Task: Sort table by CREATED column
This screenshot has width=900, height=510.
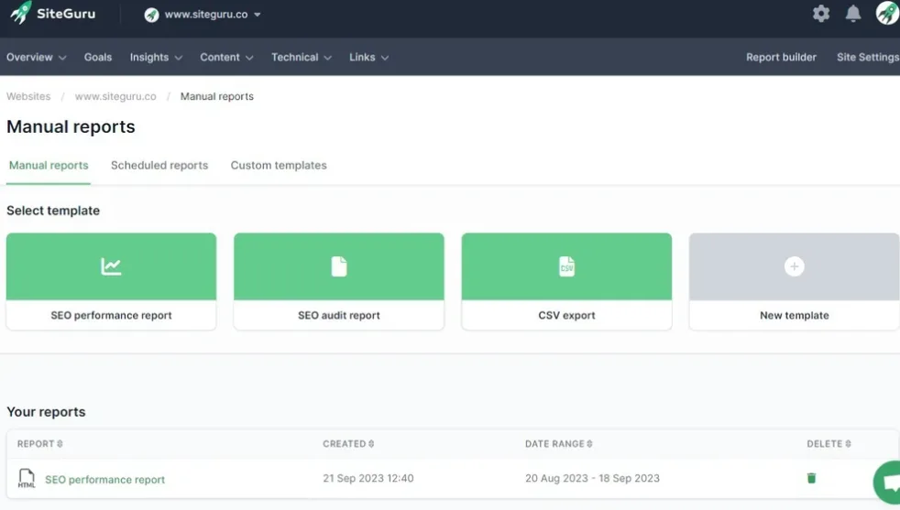Action: coord(348,443)
